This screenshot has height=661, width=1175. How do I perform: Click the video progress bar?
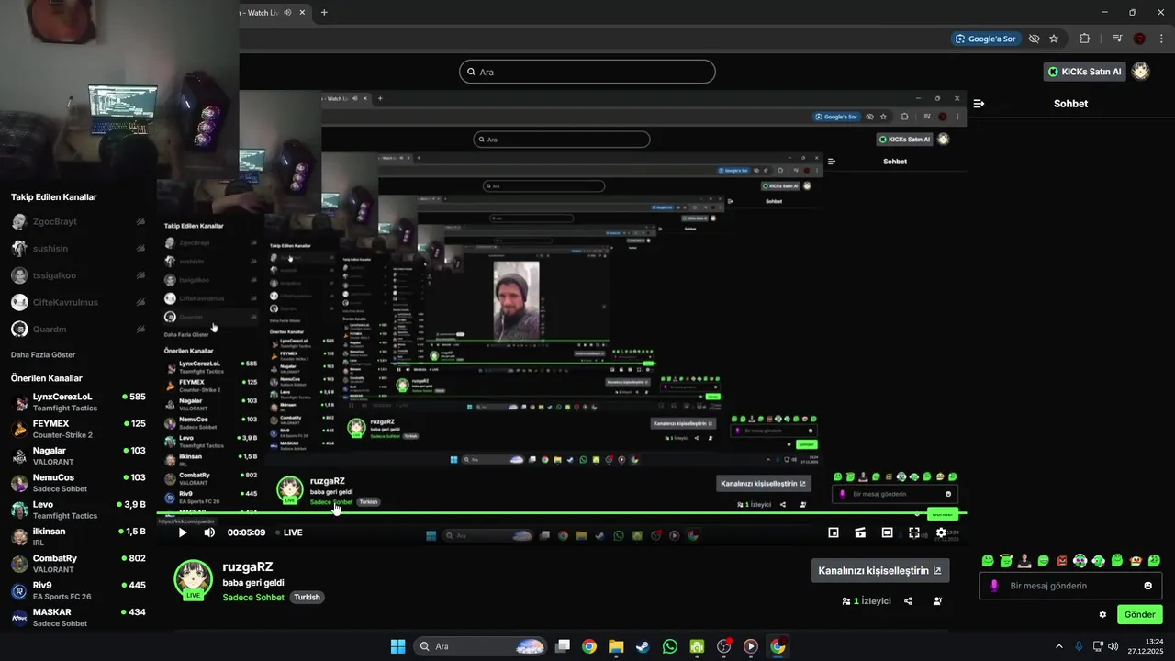[561, 513]
